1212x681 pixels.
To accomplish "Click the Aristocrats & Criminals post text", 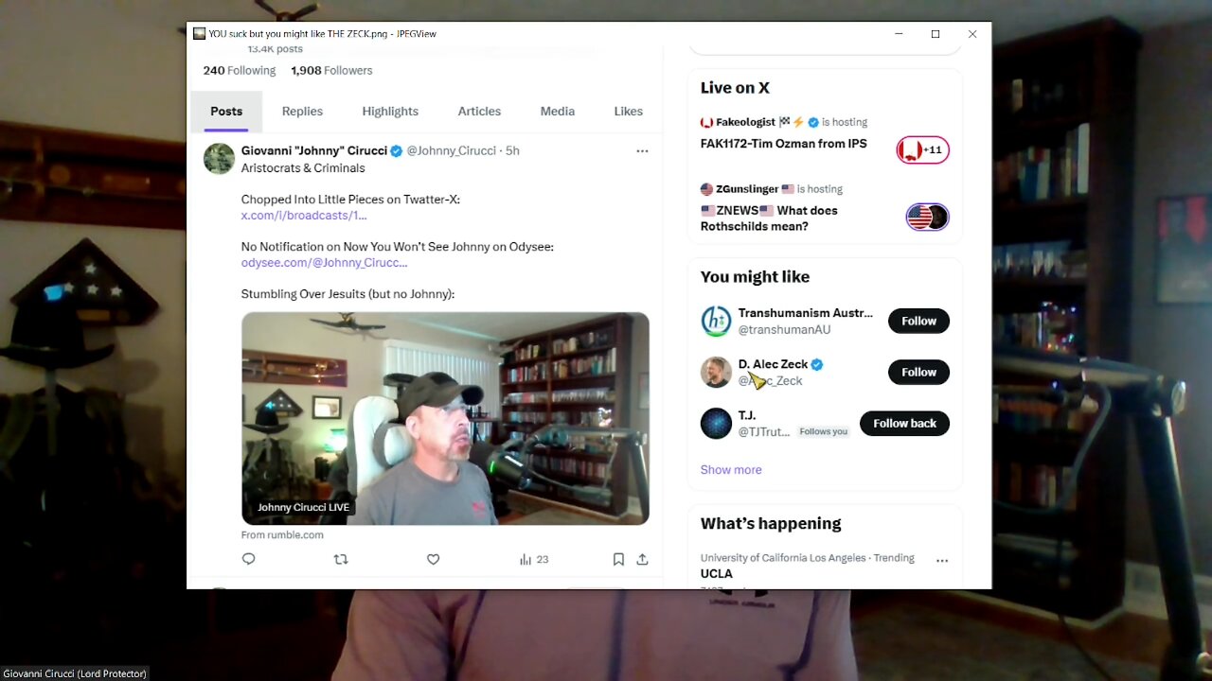I will [x=303, y=168].
